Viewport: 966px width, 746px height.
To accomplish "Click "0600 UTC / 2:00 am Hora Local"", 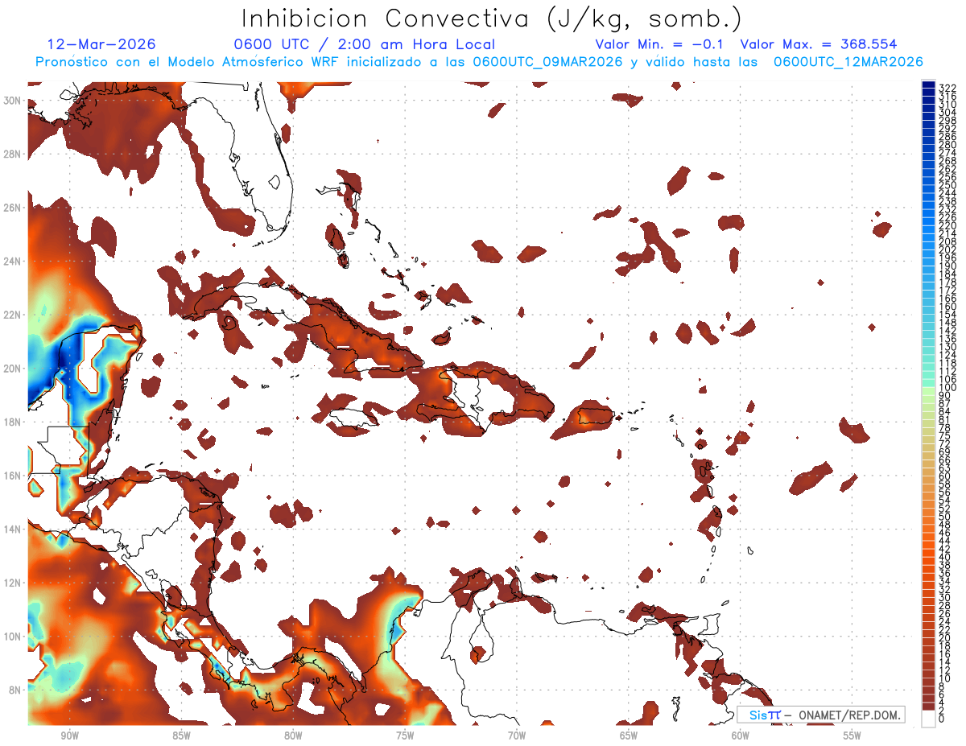I will [365, 44].
